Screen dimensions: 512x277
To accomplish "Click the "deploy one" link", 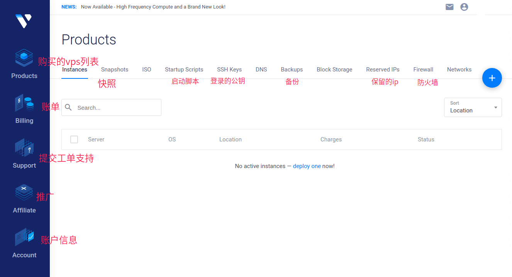I will click(307, 166).
